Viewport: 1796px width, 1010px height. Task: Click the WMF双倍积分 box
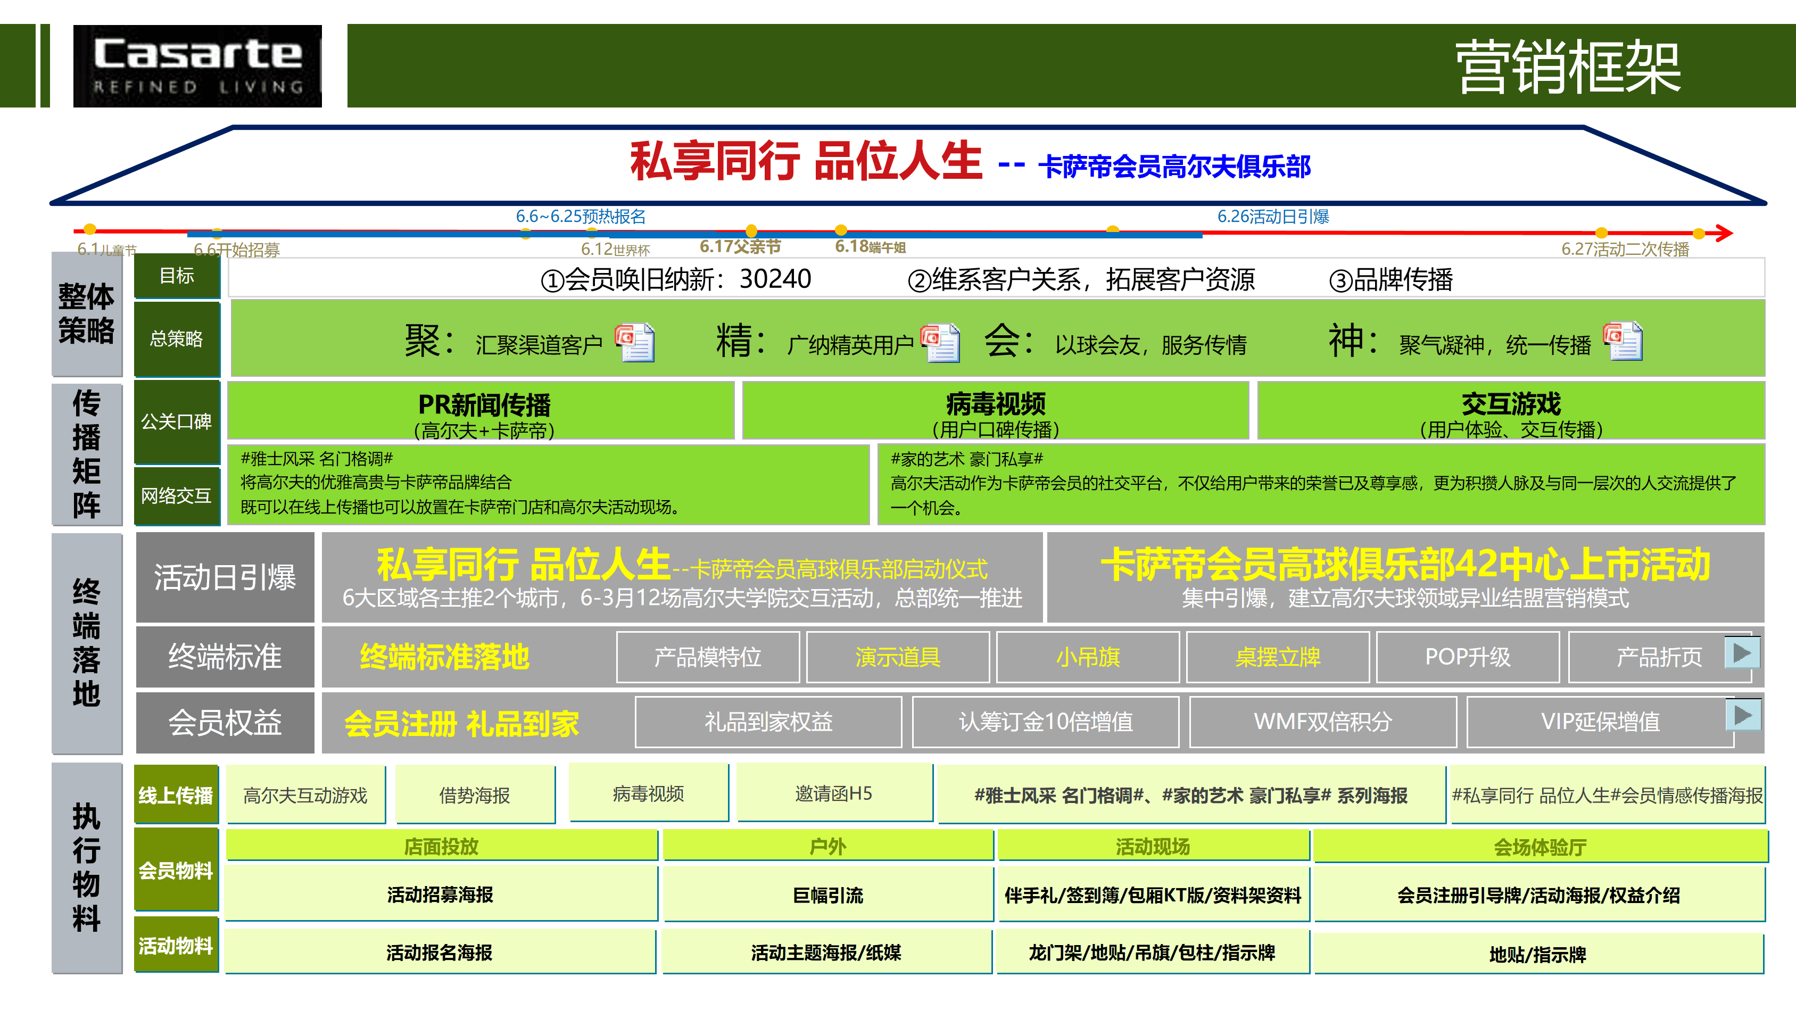[x=1323, y=722]
